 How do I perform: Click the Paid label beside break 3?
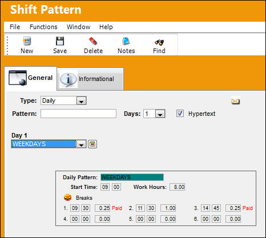click(248, 208)
